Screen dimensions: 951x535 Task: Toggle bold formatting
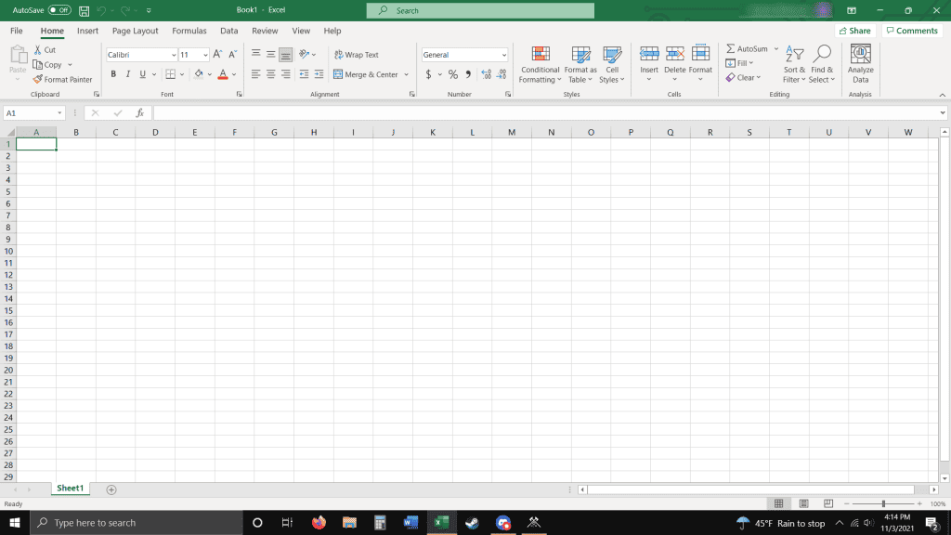[x=114, y=73]
